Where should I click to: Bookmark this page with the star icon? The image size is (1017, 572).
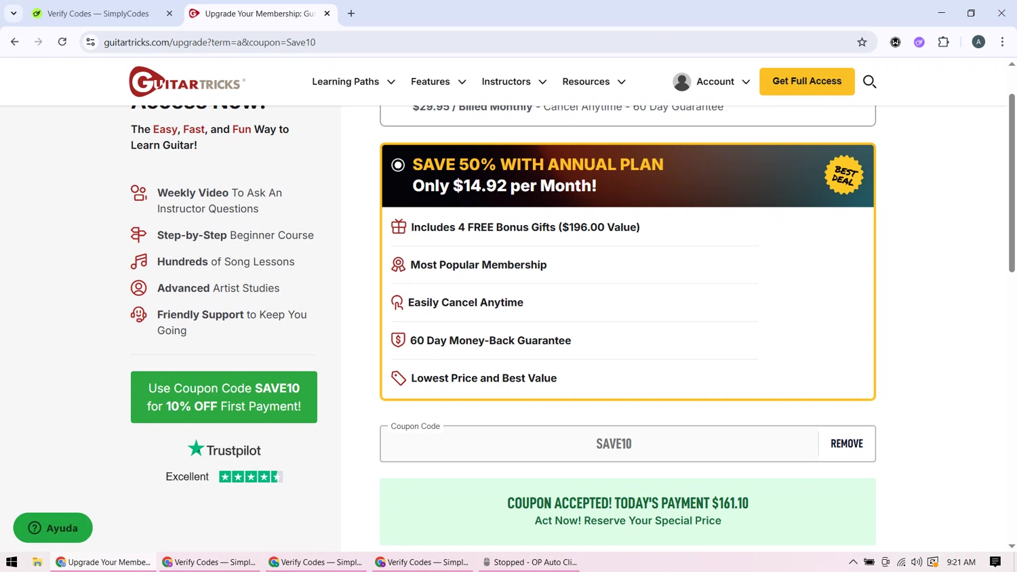(x=862, y=42)
